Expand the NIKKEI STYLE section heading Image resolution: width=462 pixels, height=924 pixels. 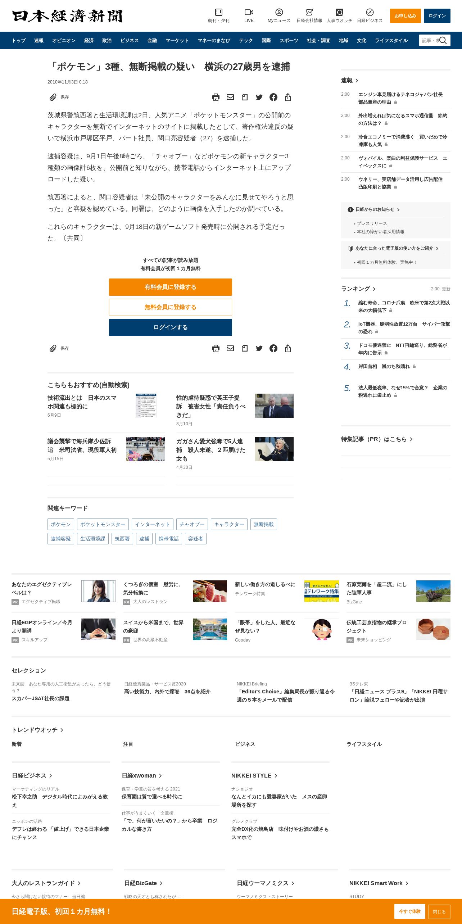click(x=254, y=775)
